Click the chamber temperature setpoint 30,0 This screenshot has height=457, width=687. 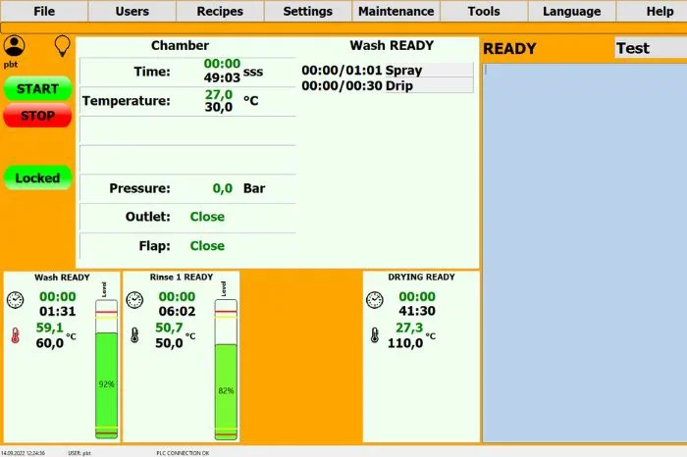(x=219, y=107)
